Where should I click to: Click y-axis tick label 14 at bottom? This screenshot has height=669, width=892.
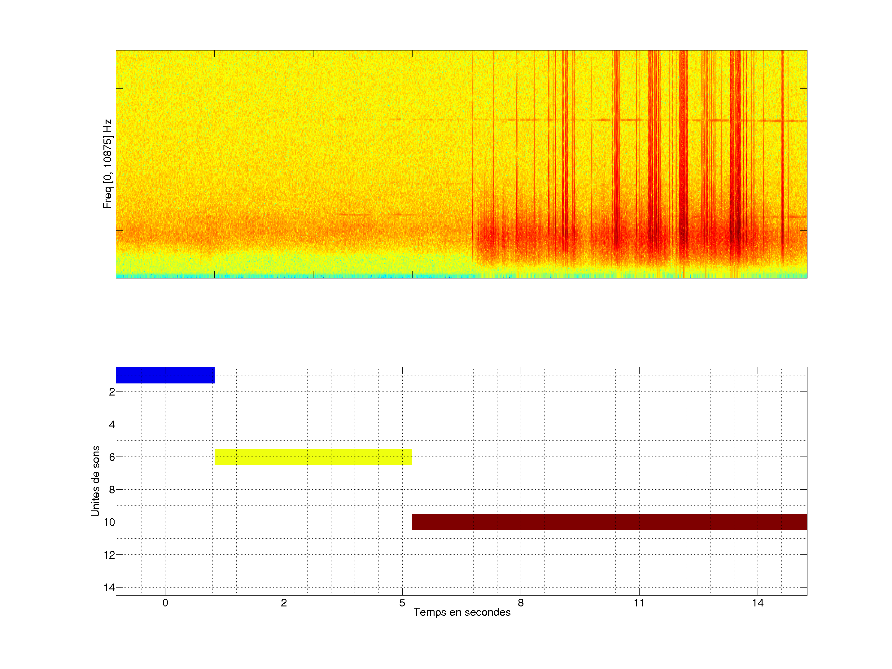(x=109, y=588)
